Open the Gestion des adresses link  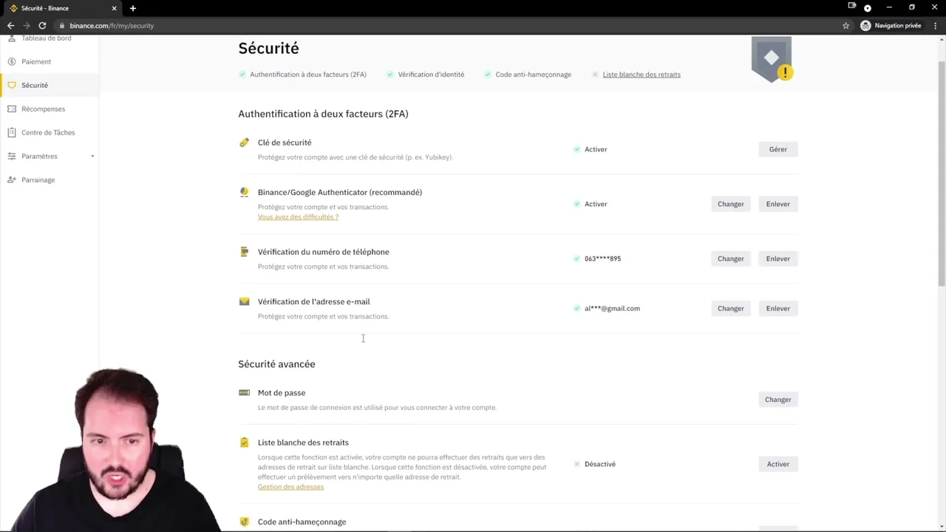pyautogui.click(x=290, y=487)
